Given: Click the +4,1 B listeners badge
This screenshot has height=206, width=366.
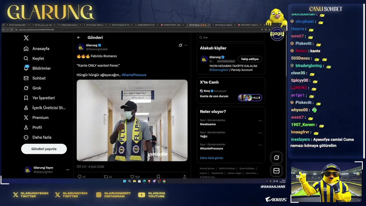Looking at the screenshot, I should coord(250,98).
